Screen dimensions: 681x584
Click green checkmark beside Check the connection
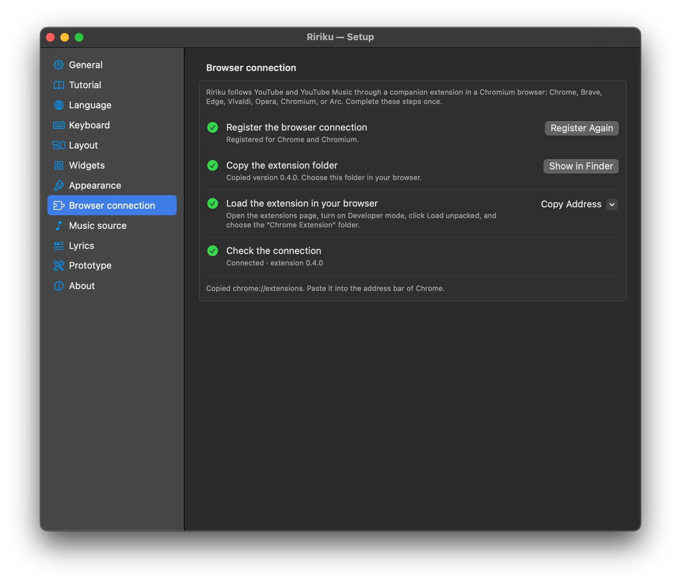coord(213,251)
